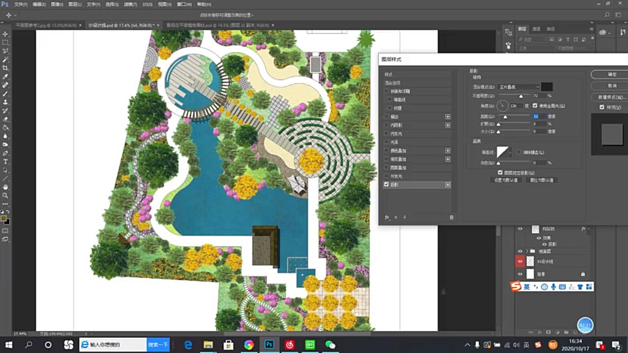
Task: Open File Explorer from the taskbar
Action: coord(208,345)
